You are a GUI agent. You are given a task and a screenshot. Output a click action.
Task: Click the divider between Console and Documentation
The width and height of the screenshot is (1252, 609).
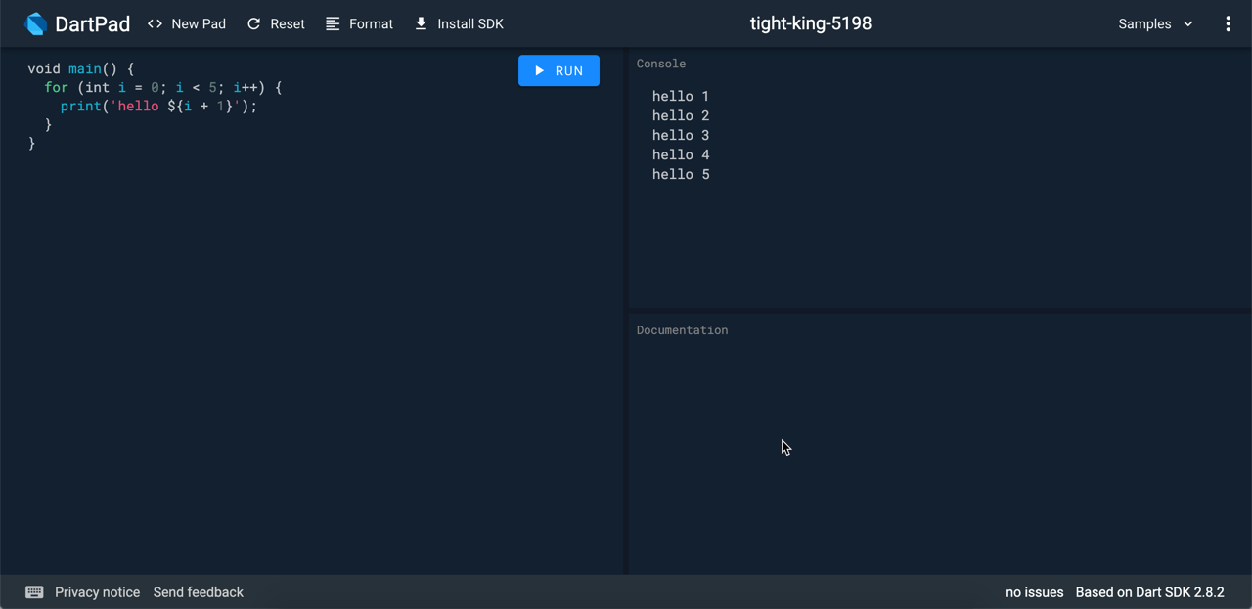pos(939,311)
